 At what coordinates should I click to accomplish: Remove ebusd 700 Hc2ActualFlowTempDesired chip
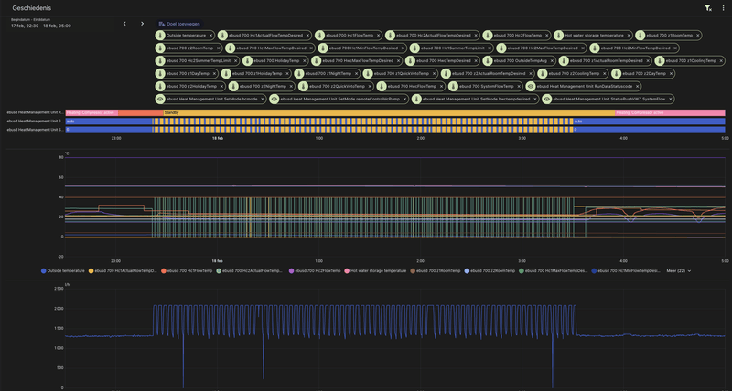476,36
